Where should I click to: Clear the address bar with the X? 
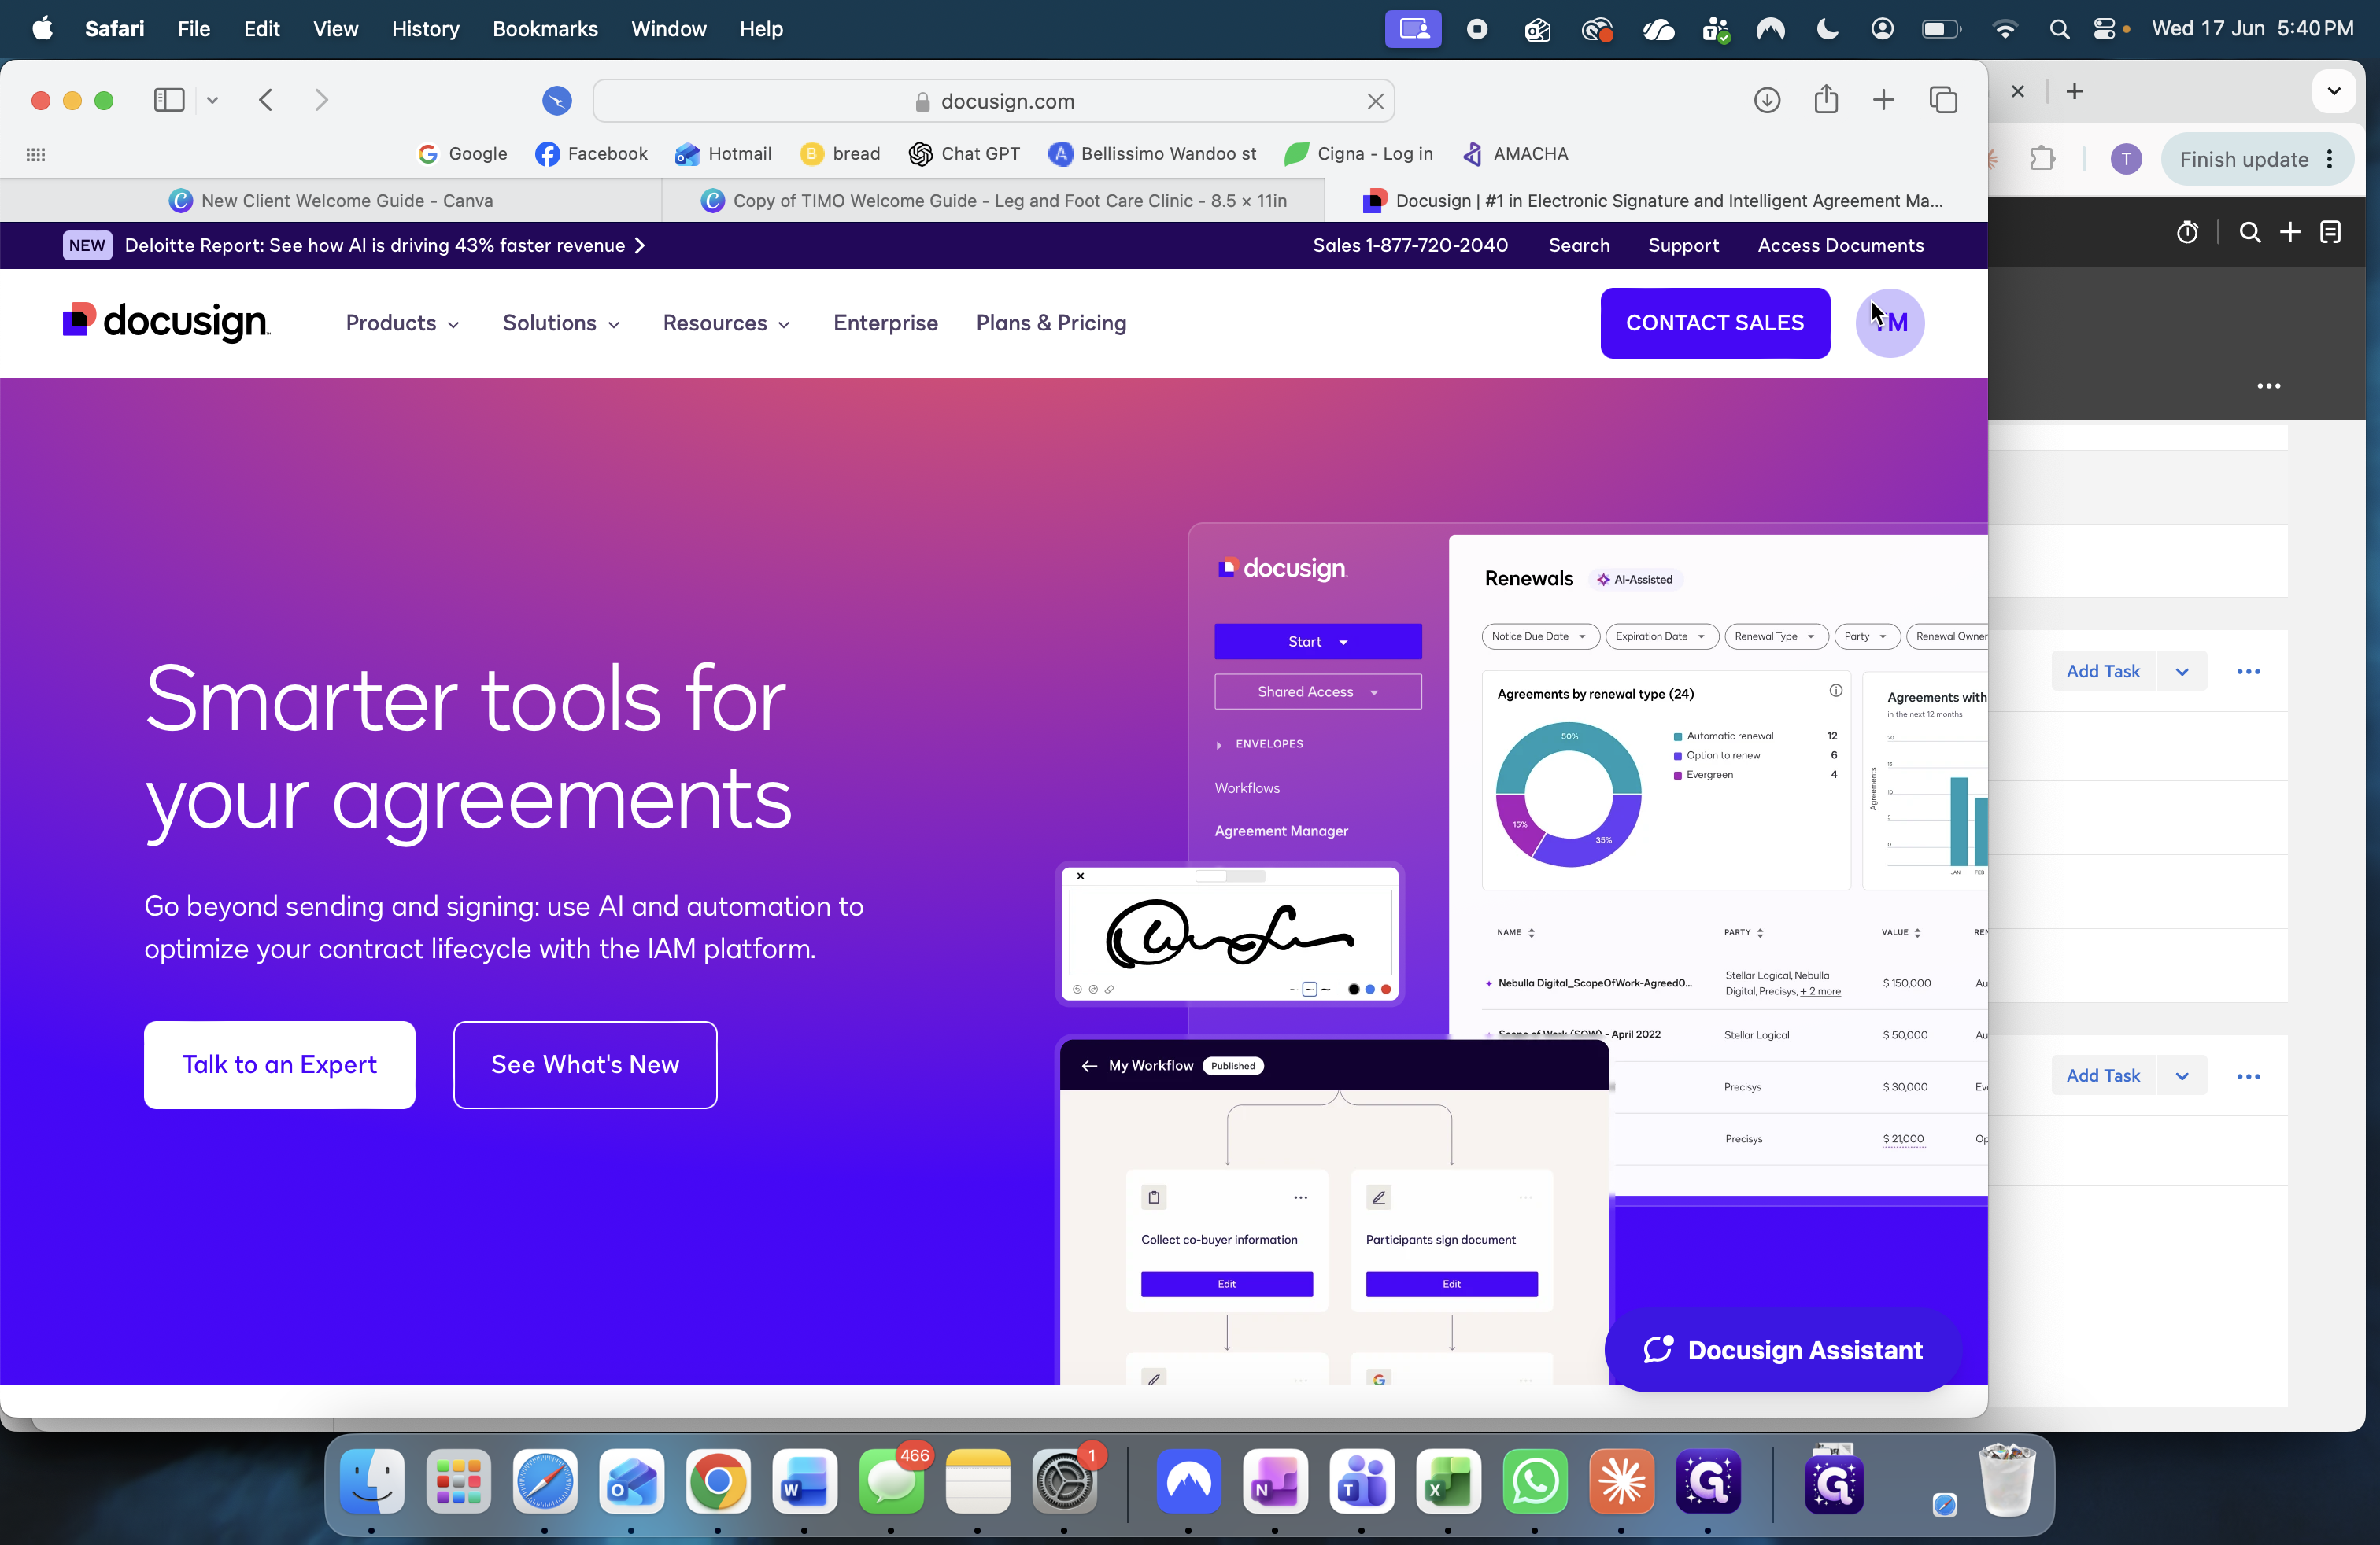tap(1375, 101)
